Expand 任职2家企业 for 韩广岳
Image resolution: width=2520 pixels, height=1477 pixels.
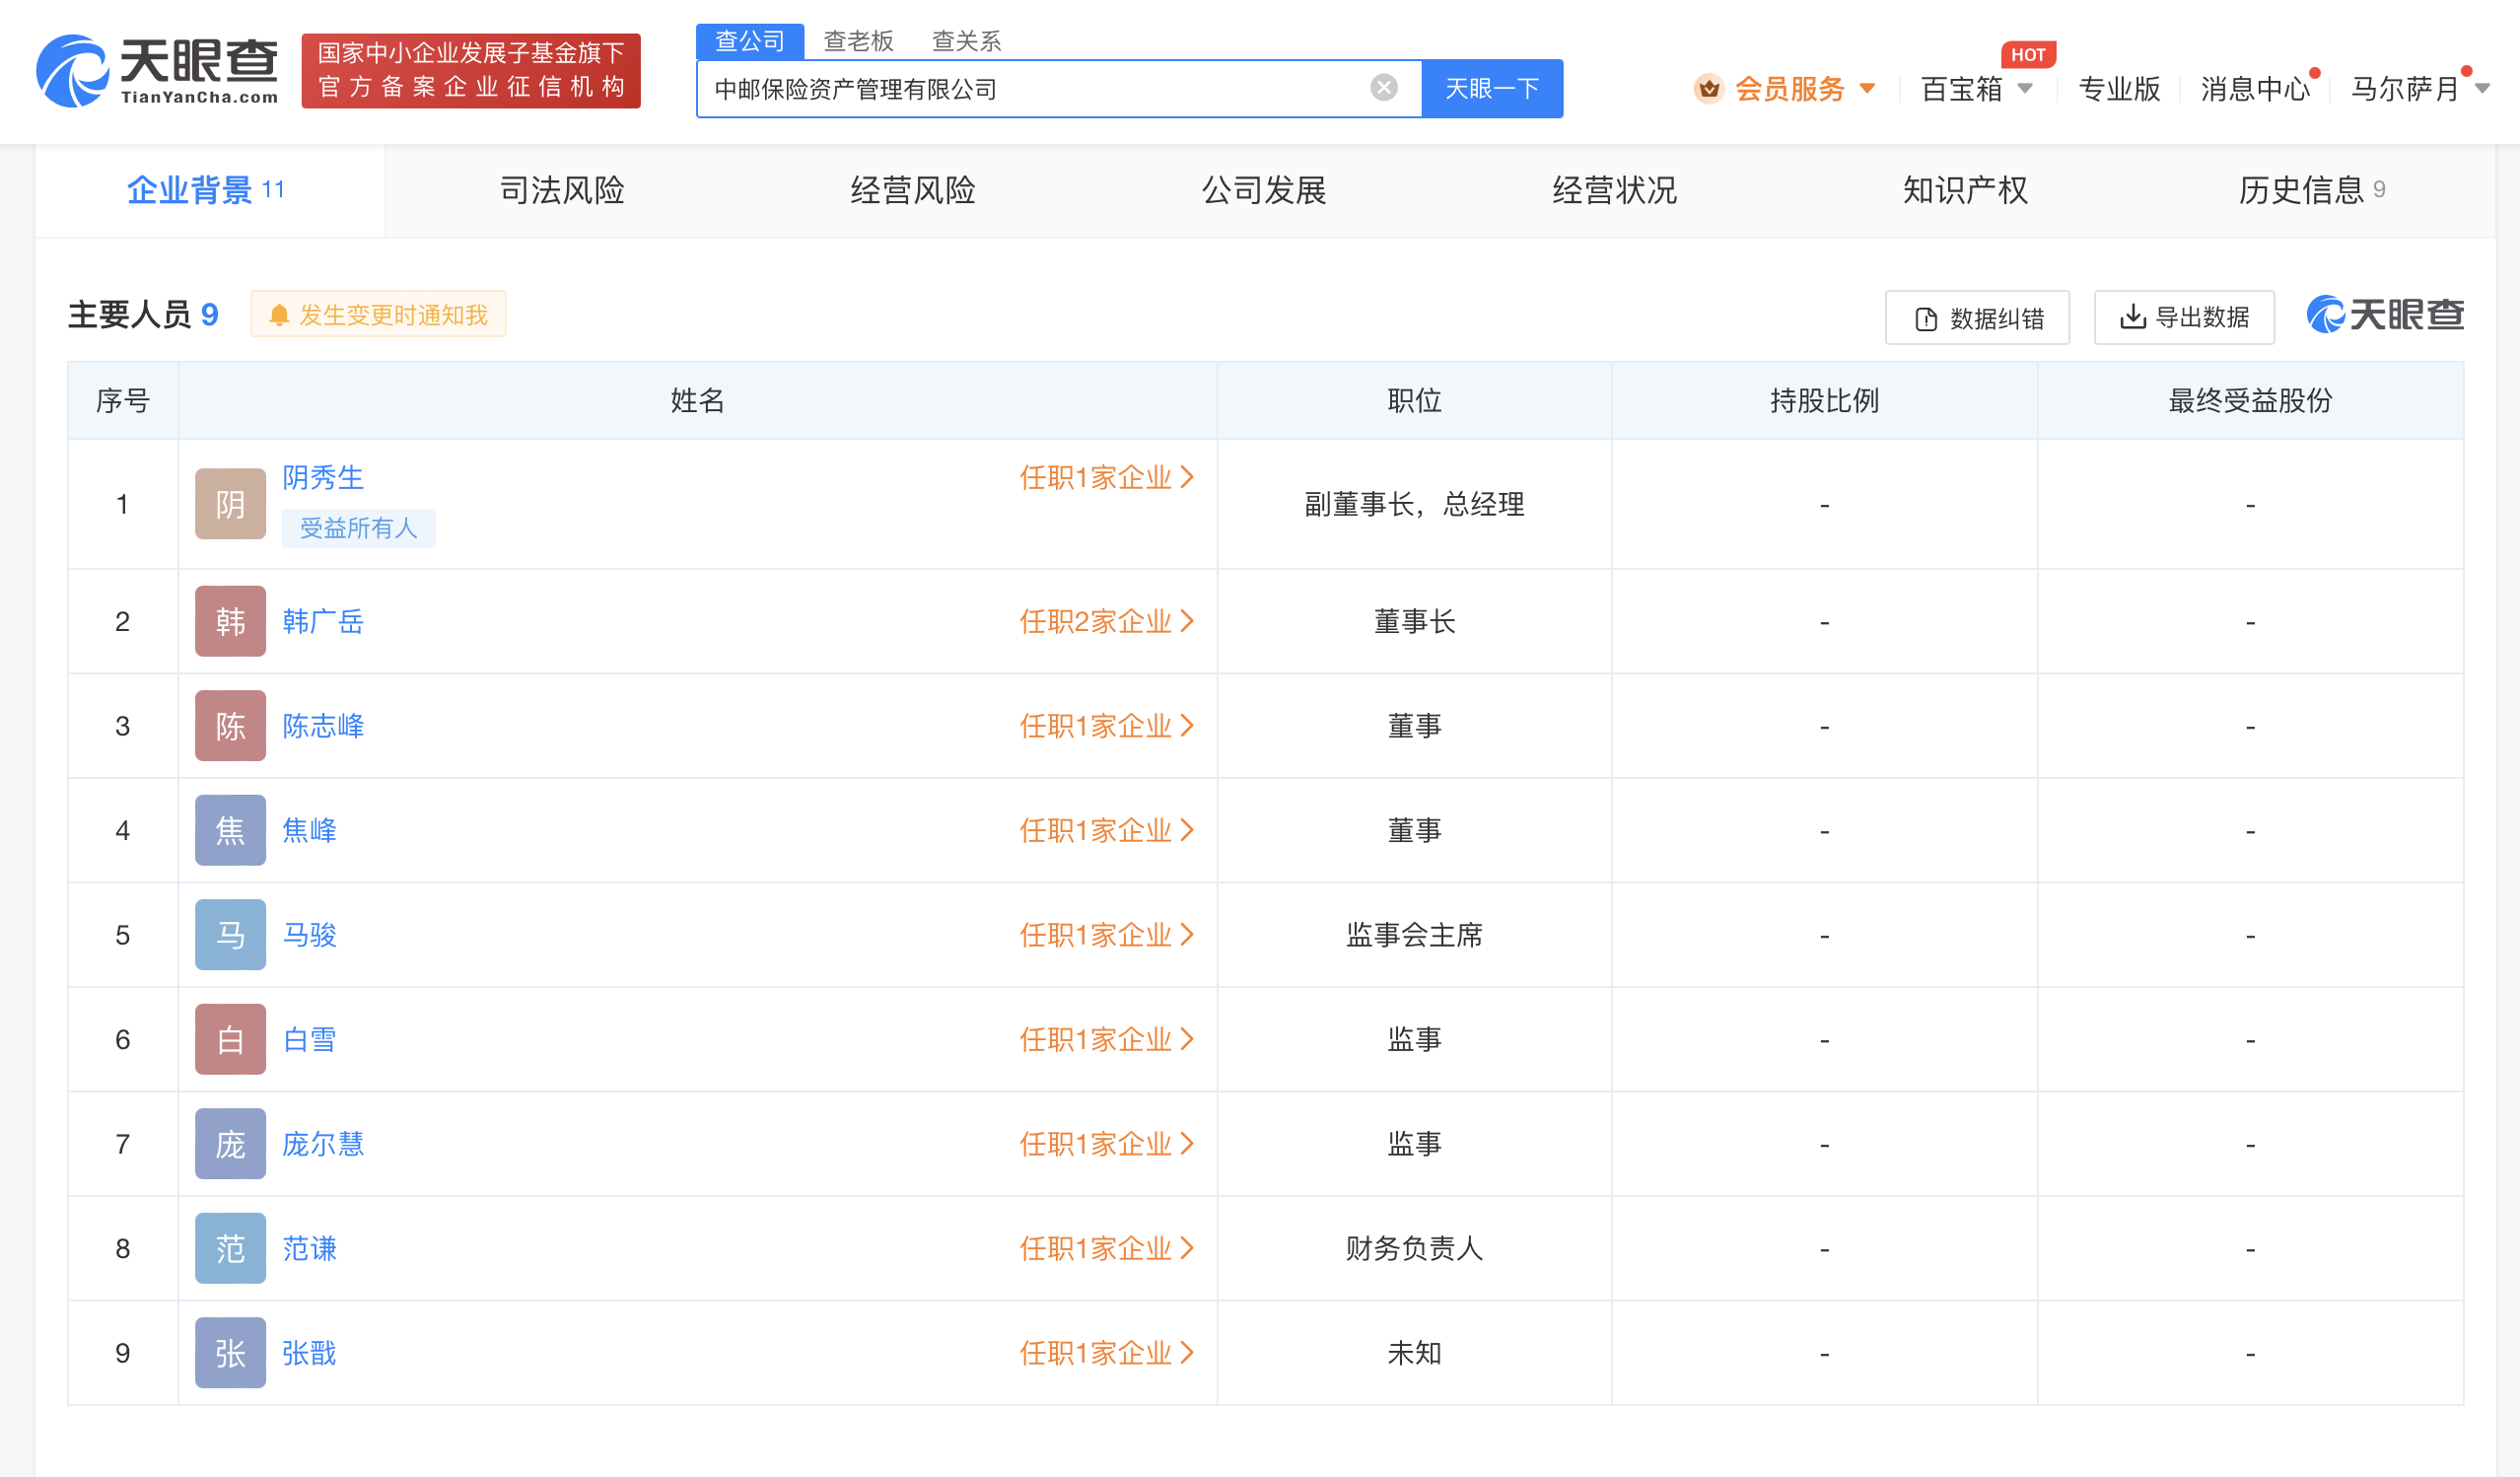(1106, 621)
